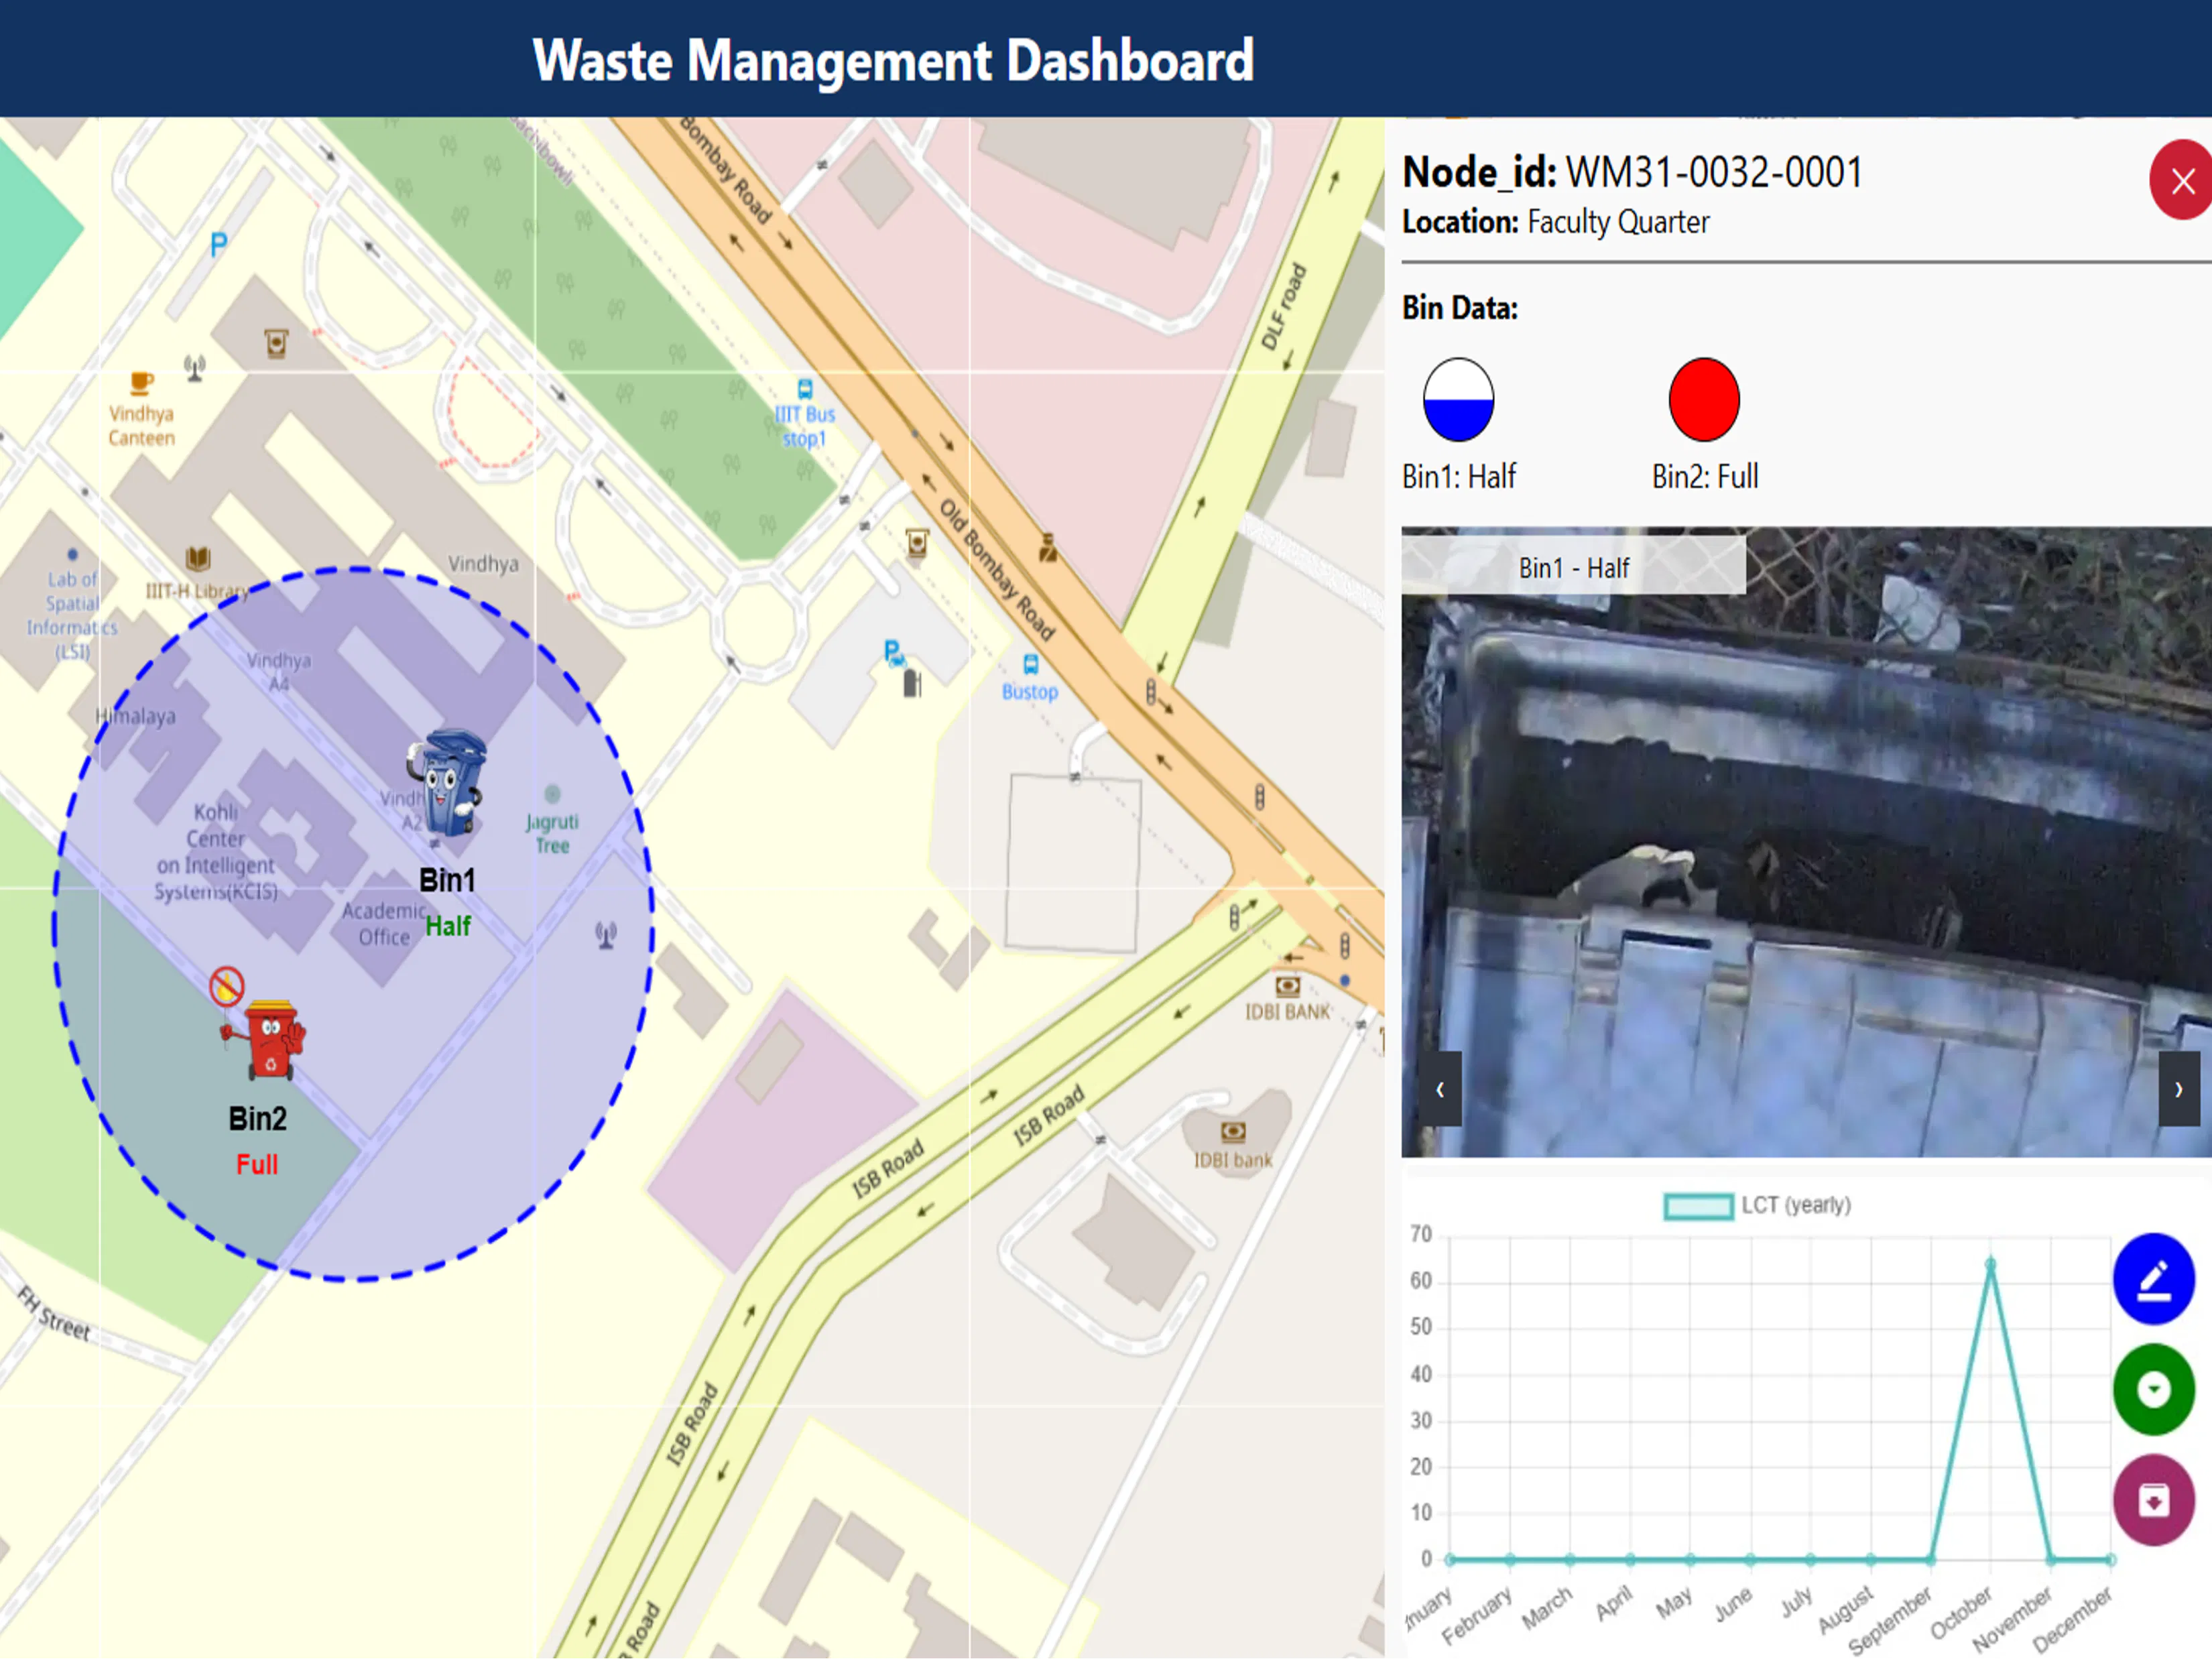Viewport: 2212px width, 1659px height.
Task: Click the magenta archive download button
Action: pyautogui.click(x=2154, y=1501)
